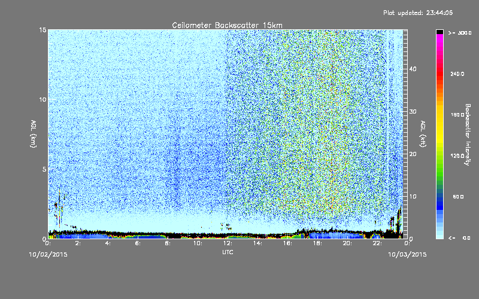Click the 'Plot updated: 23:44:06' timestamp
The width and height of the screenshot is (479, 299).
[418, 13]
